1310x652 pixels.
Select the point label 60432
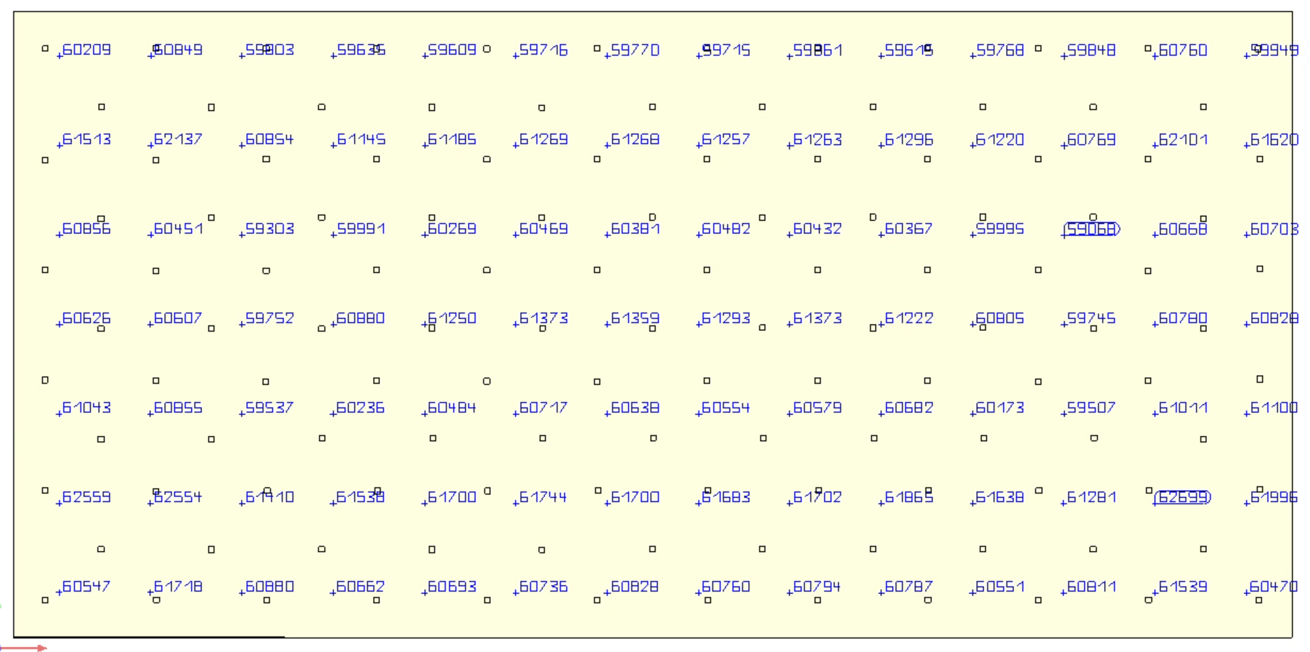pyautogui.click(x=818, y=229)
